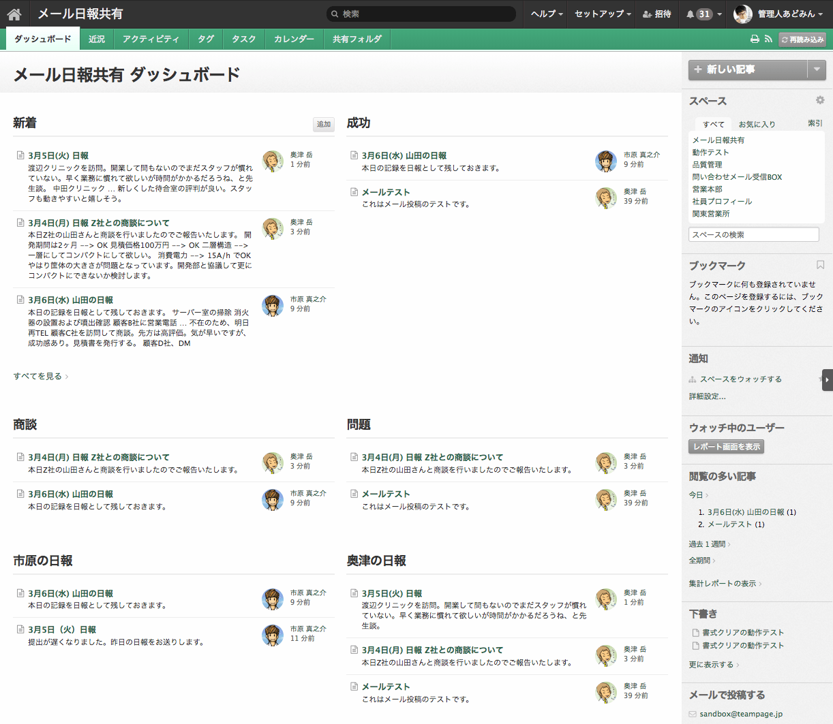The height and width of the screenshot is (724, 833).
Task: Click document icon beside 3月5日(火) 日報 in 新着
Action: pos(20,155)
